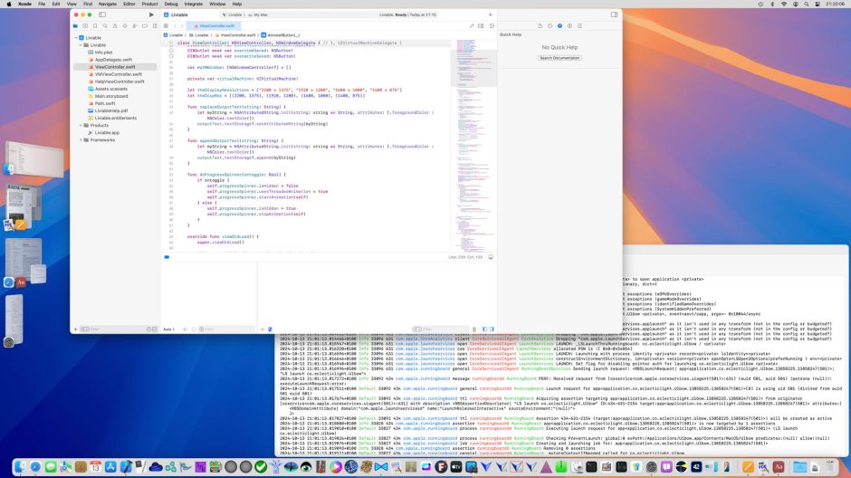Click outlet connection circle for overrideSaved
Image resolution: width=851 pixels, height=478 pixels.
pos(171,51)
